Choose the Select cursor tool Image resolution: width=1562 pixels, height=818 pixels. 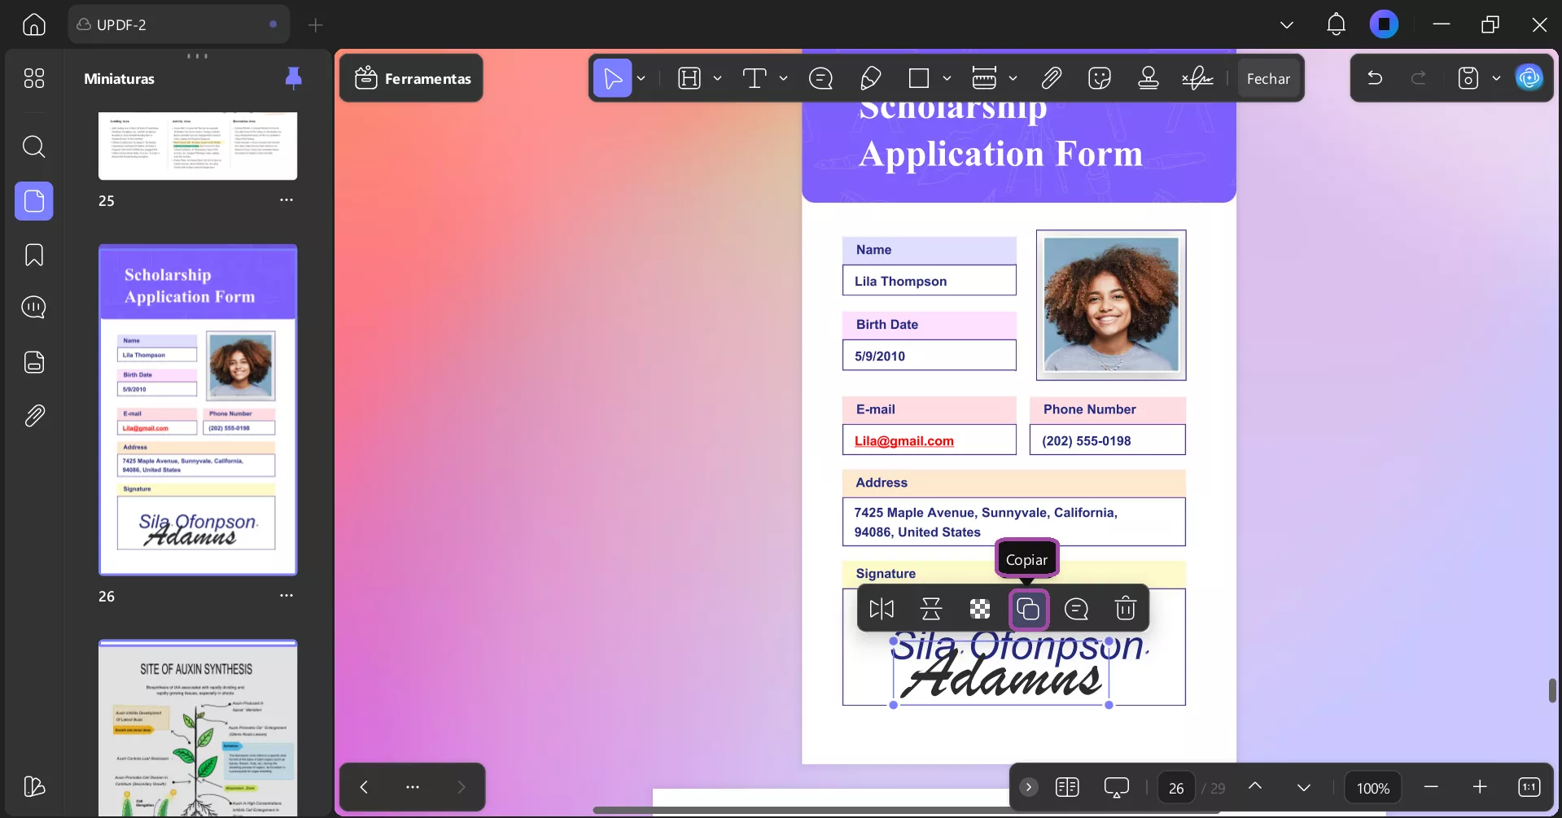[x=613, y=78]
